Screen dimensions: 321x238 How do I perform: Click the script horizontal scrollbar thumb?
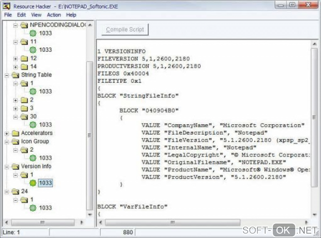pos(172,222)
